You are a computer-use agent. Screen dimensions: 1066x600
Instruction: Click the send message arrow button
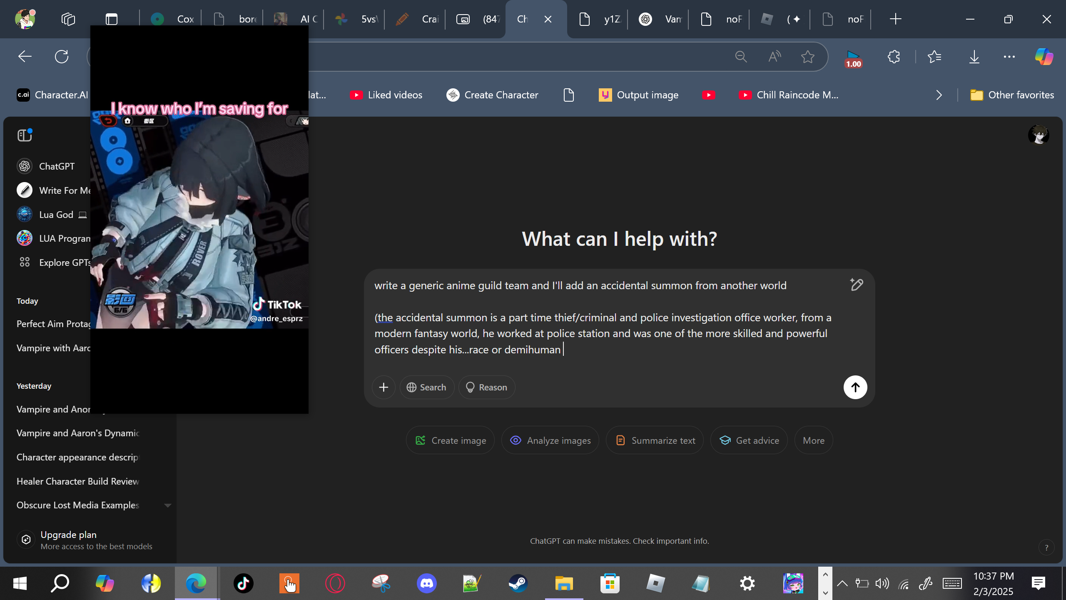[855, 387]
